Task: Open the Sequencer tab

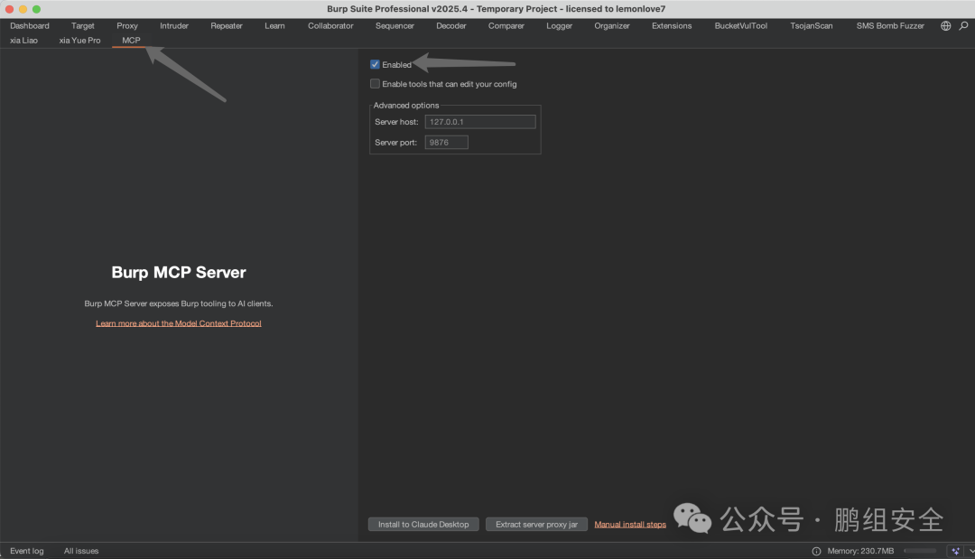Action: pos(395,25)
